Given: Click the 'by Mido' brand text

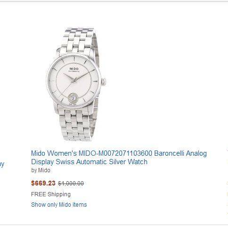Looking at the screenshot, I should (x=41, y=170).
